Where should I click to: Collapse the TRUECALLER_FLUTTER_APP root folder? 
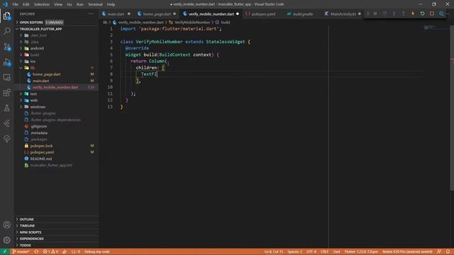pyautogui.click(x=57, y=29)
